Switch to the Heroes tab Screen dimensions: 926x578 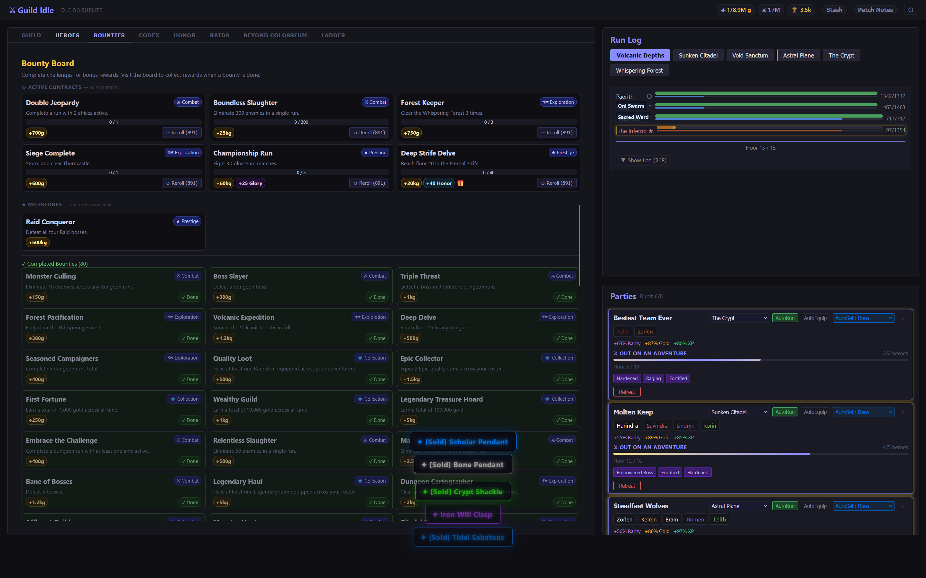click(67, 35)
